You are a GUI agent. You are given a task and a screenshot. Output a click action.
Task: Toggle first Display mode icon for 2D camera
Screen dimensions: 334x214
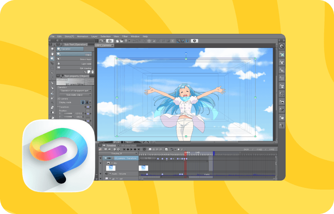click(83, 102)
